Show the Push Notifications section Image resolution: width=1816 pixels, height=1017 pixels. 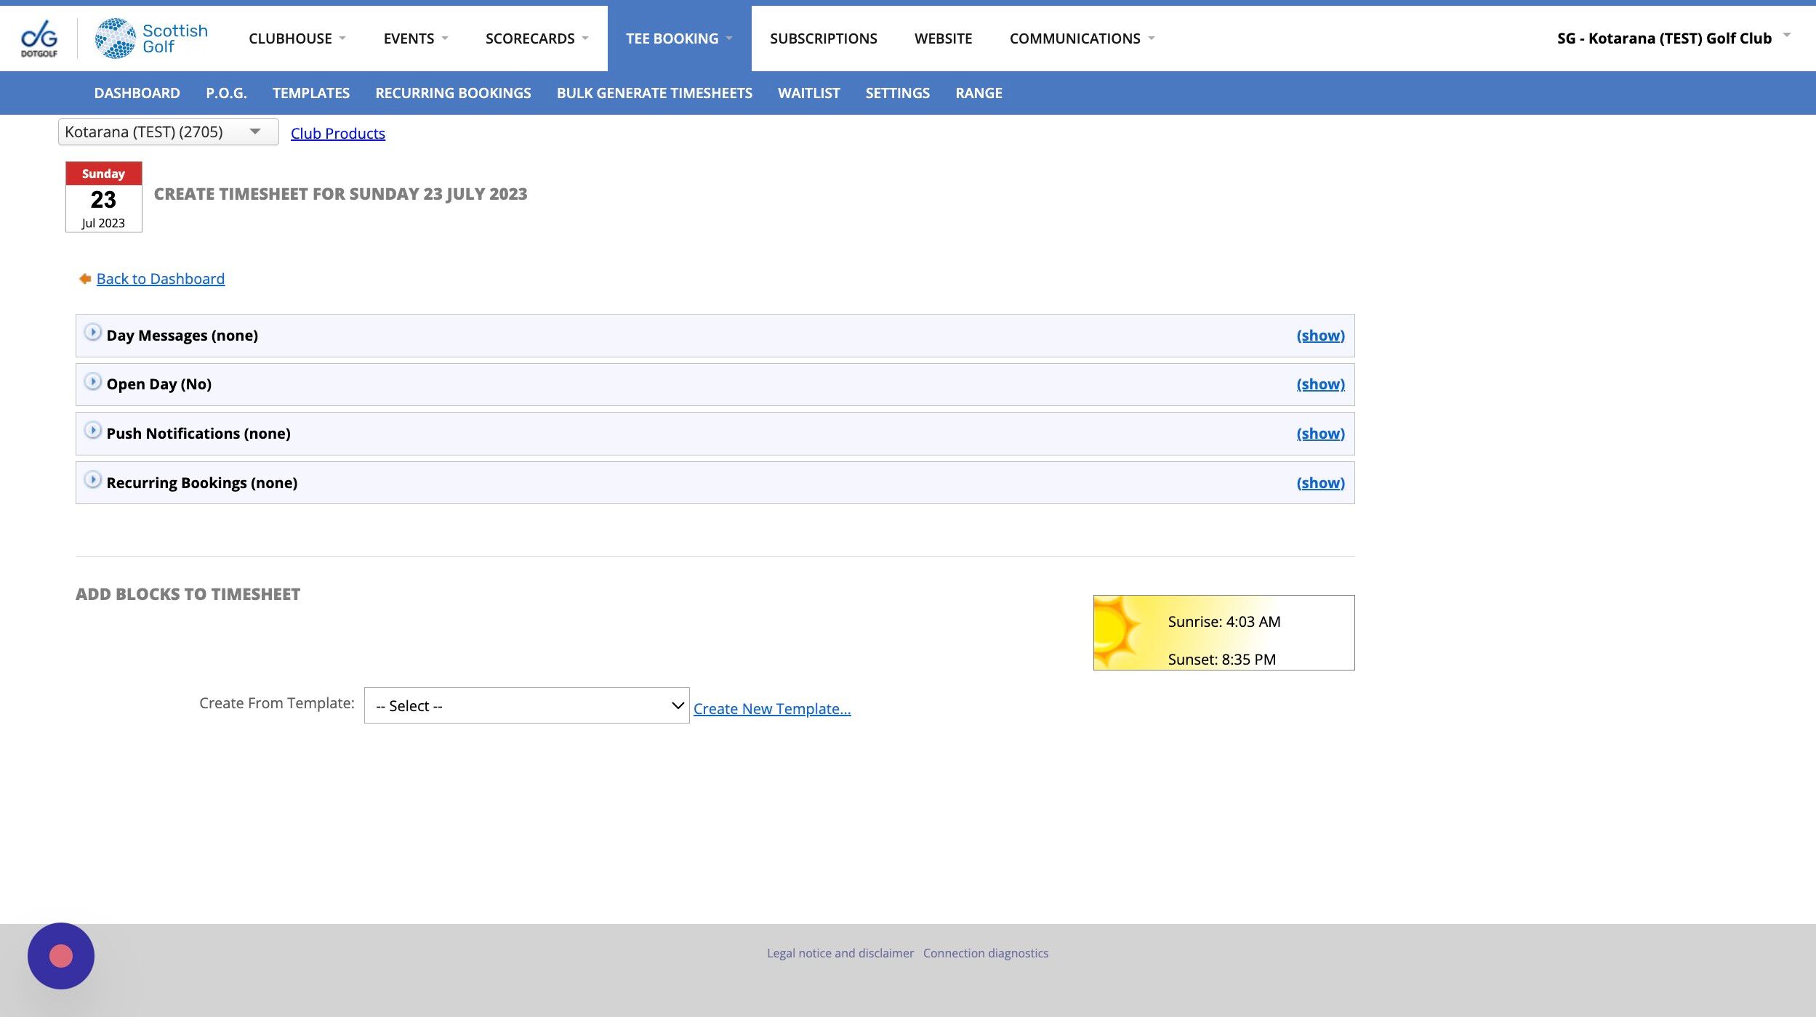pos(1319,434)
